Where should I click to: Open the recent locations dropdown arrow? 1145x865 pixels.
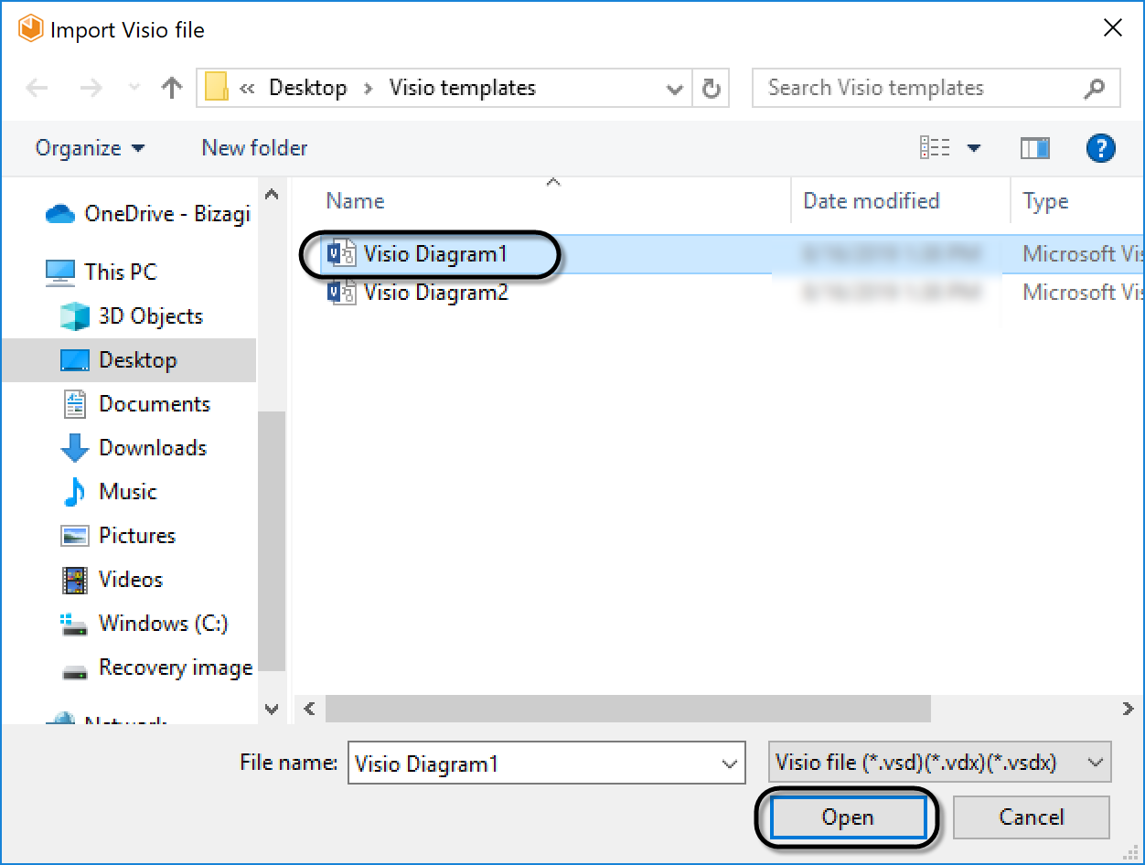click(134, 89)
